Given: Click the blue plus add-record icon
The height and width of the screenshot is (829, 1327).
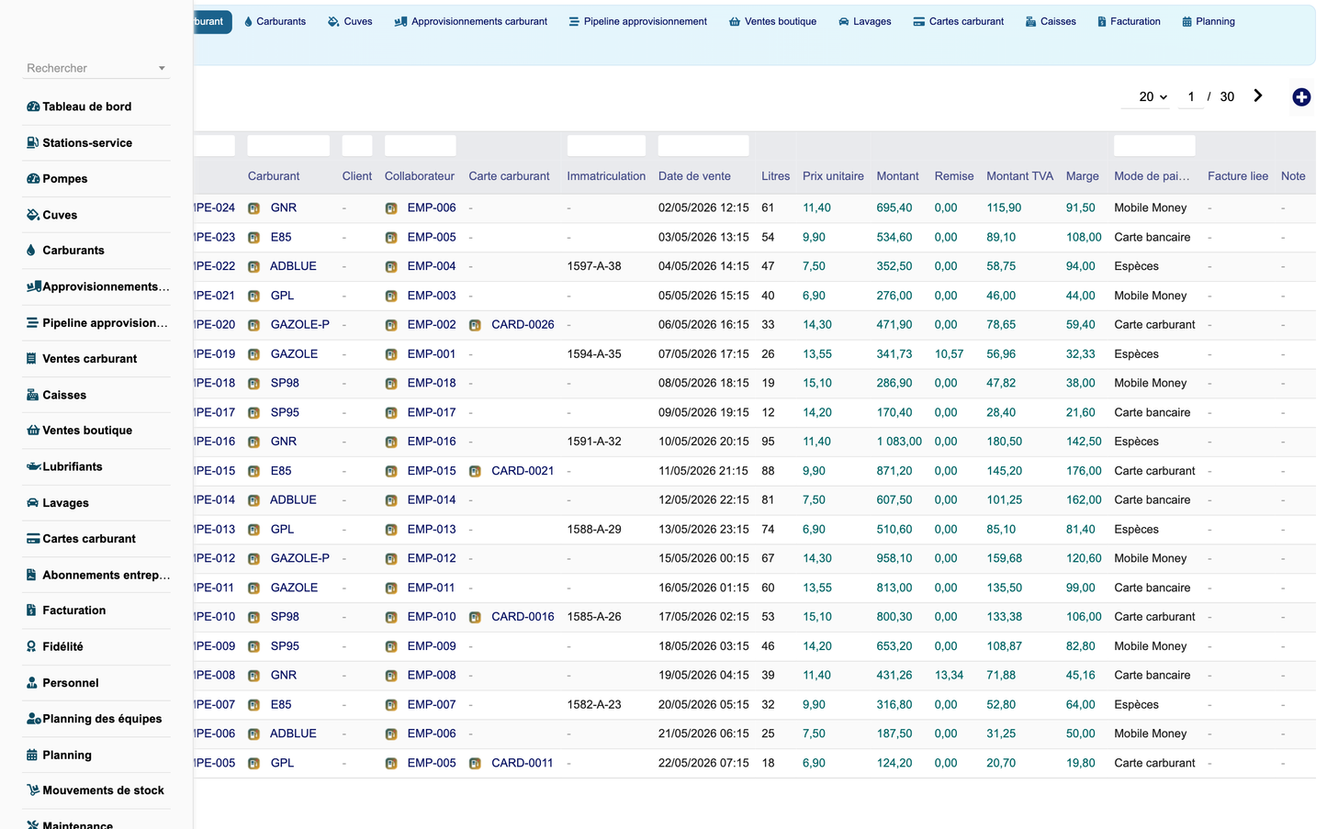Looking at the screenshot, I should (1301, 97).
